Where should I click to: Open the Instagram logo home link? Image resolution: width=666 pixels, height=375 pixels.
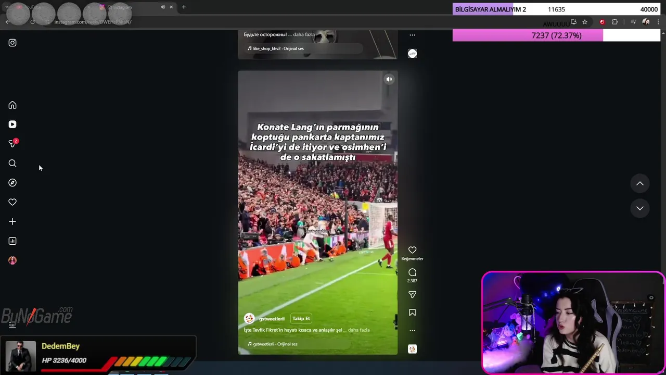(x=12, y=43)
